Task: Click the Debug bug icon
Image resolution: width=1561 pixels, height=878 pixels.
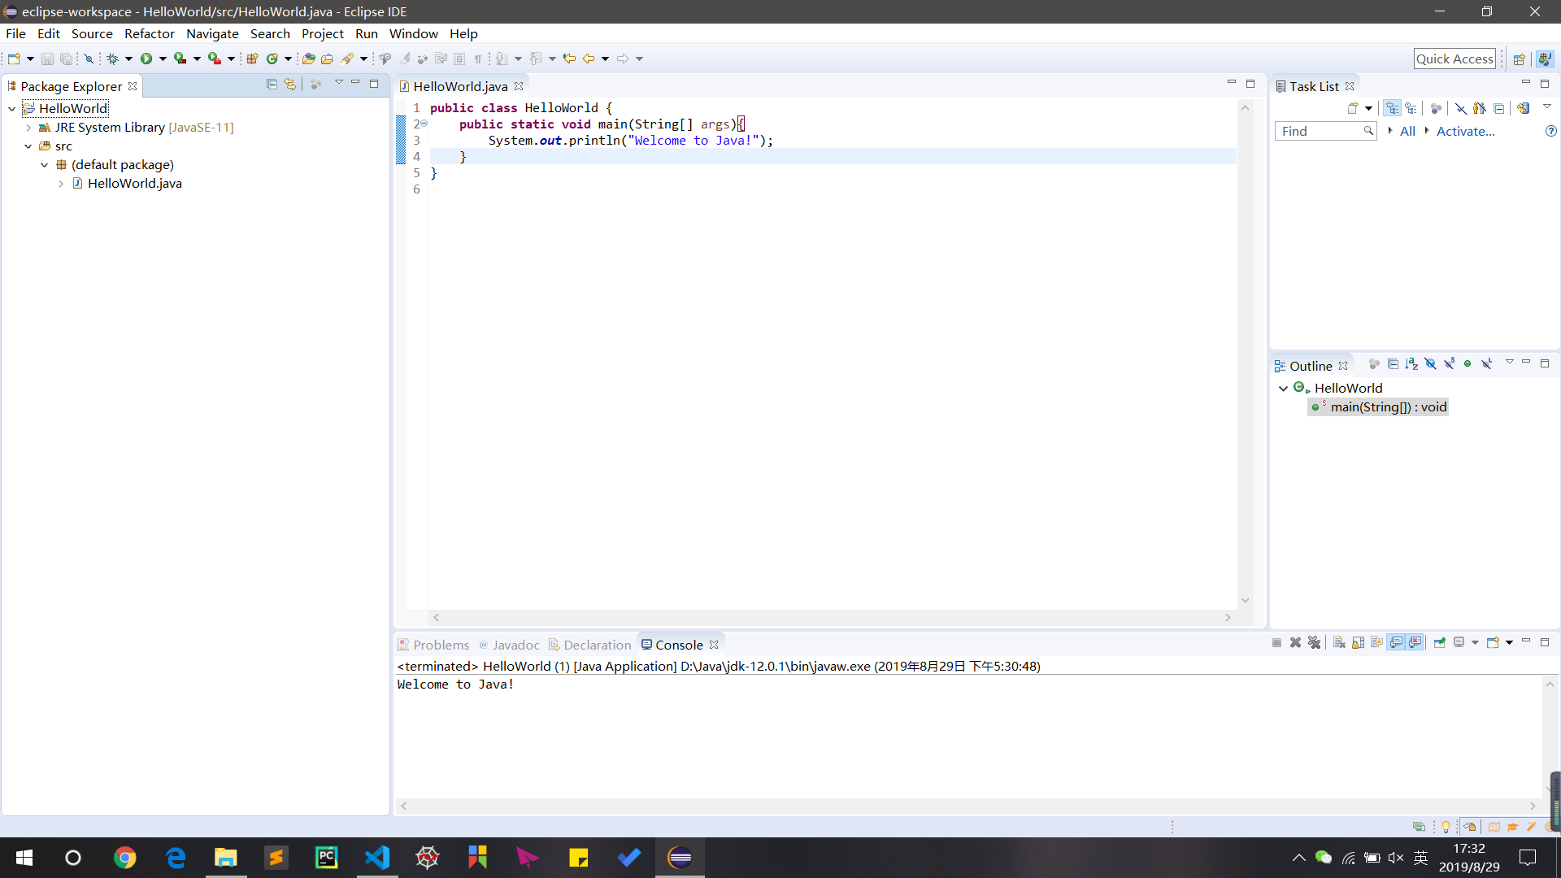Action: click(x=113, y=59)
